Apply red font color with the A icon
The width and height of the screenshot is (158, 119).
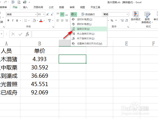[41, 20]
